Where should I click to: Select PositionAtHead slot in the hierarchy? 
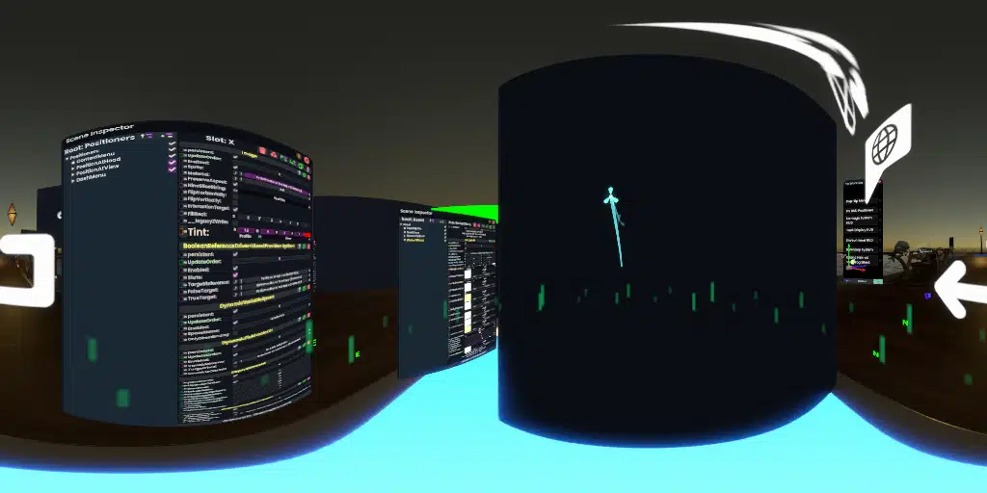point(99,164)
